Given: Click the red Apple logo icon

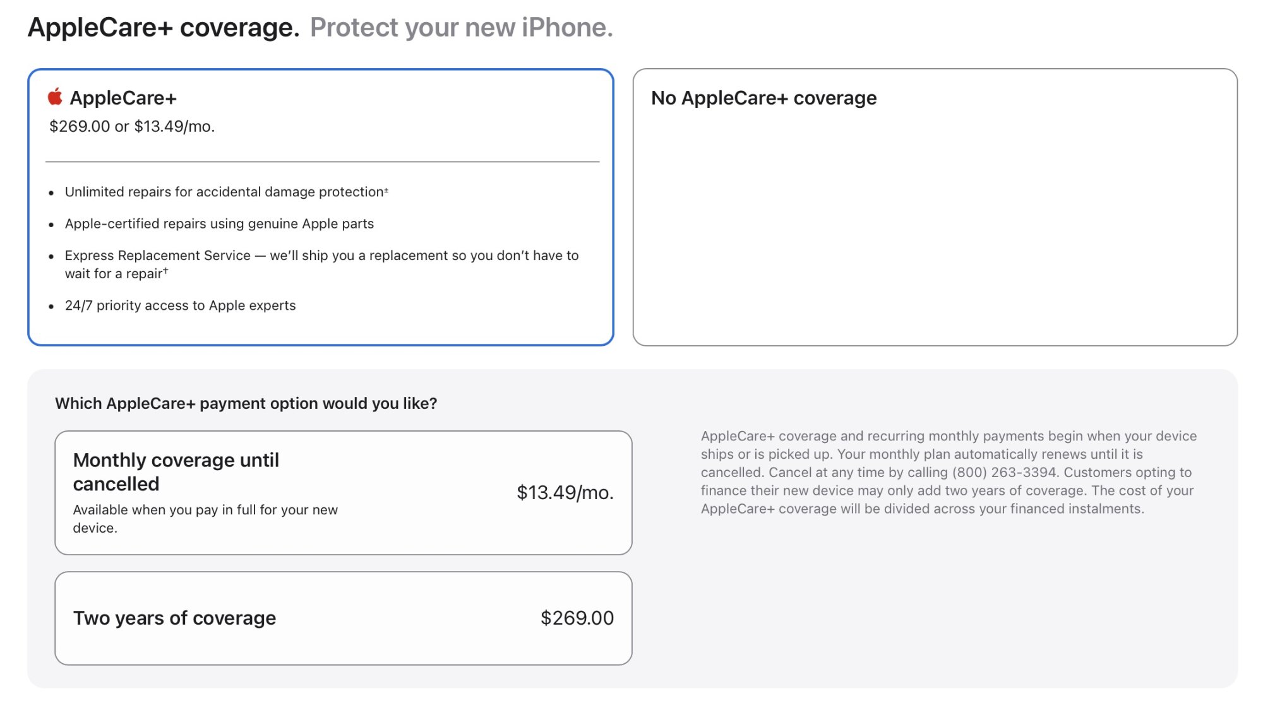Looking at the screenshot, I should tap(56, 97).
